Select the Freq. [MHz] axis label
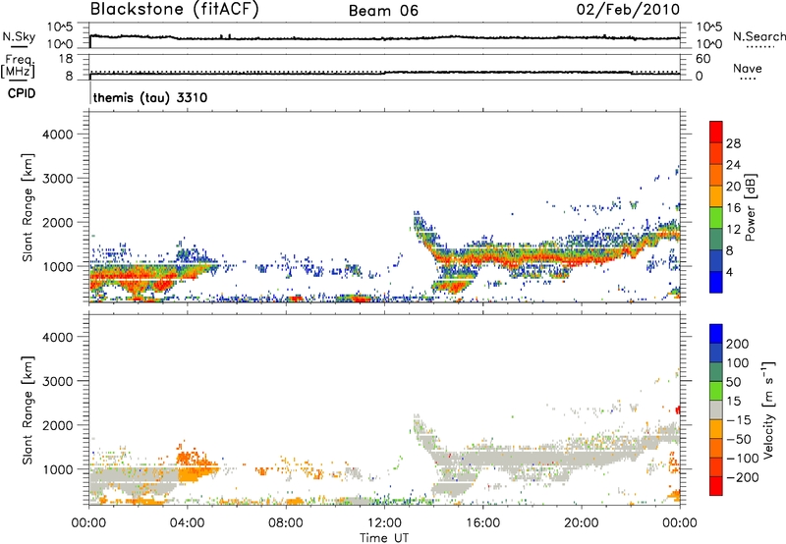786x544 pixels. tap(18, 66)
